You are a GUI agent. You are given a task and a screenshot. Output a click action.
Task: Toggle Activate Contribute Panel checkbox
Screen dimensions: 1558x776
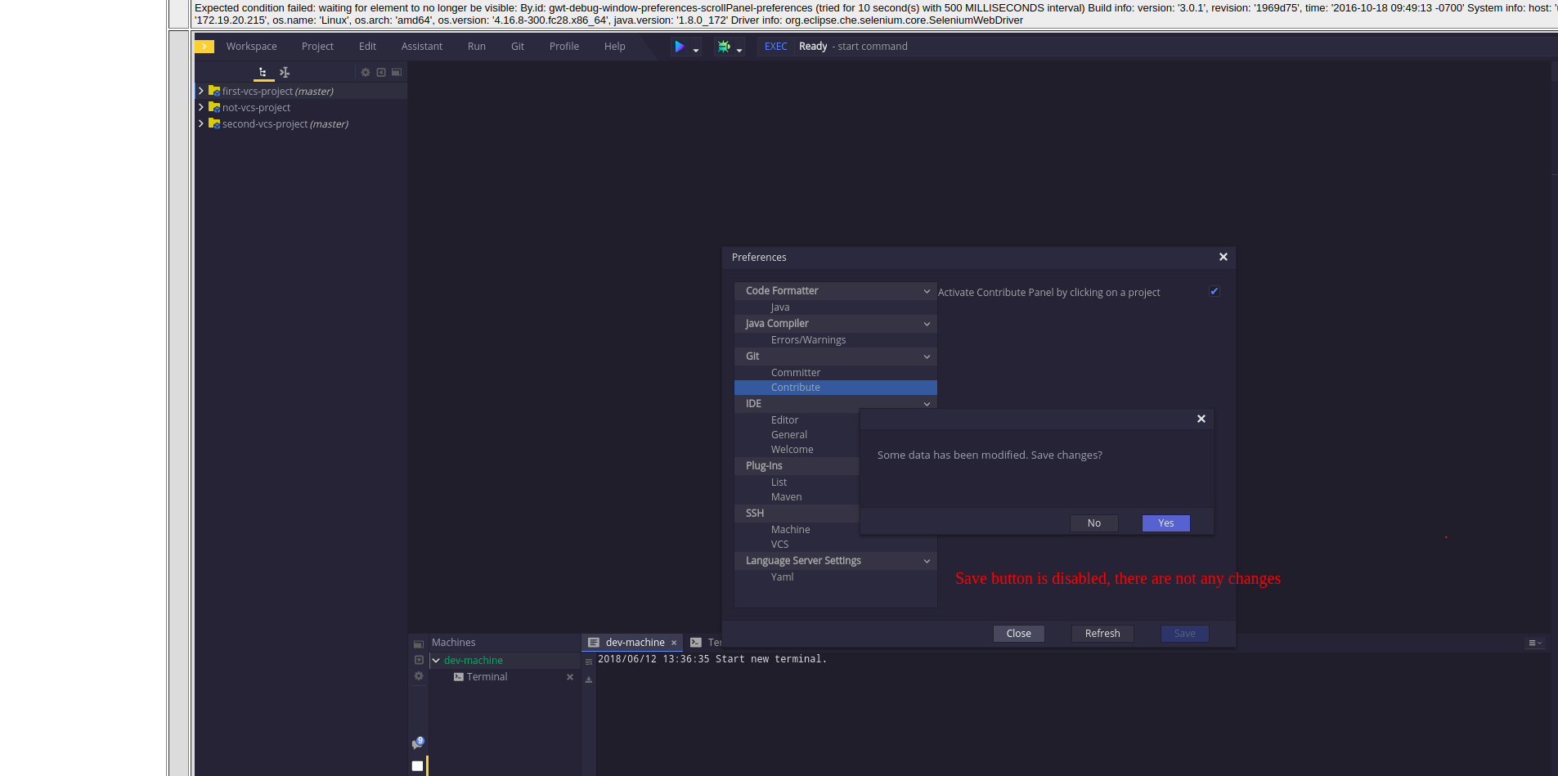(x=1214, y=291)
